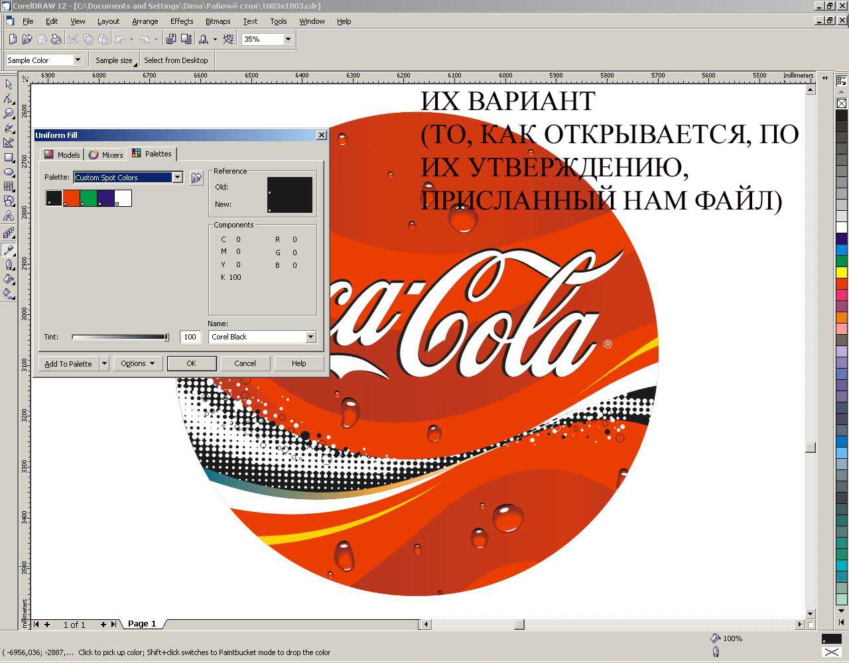This screenshot has height=663, width=849.
Task: Select the Shape tool
Action: pos(9,99)
